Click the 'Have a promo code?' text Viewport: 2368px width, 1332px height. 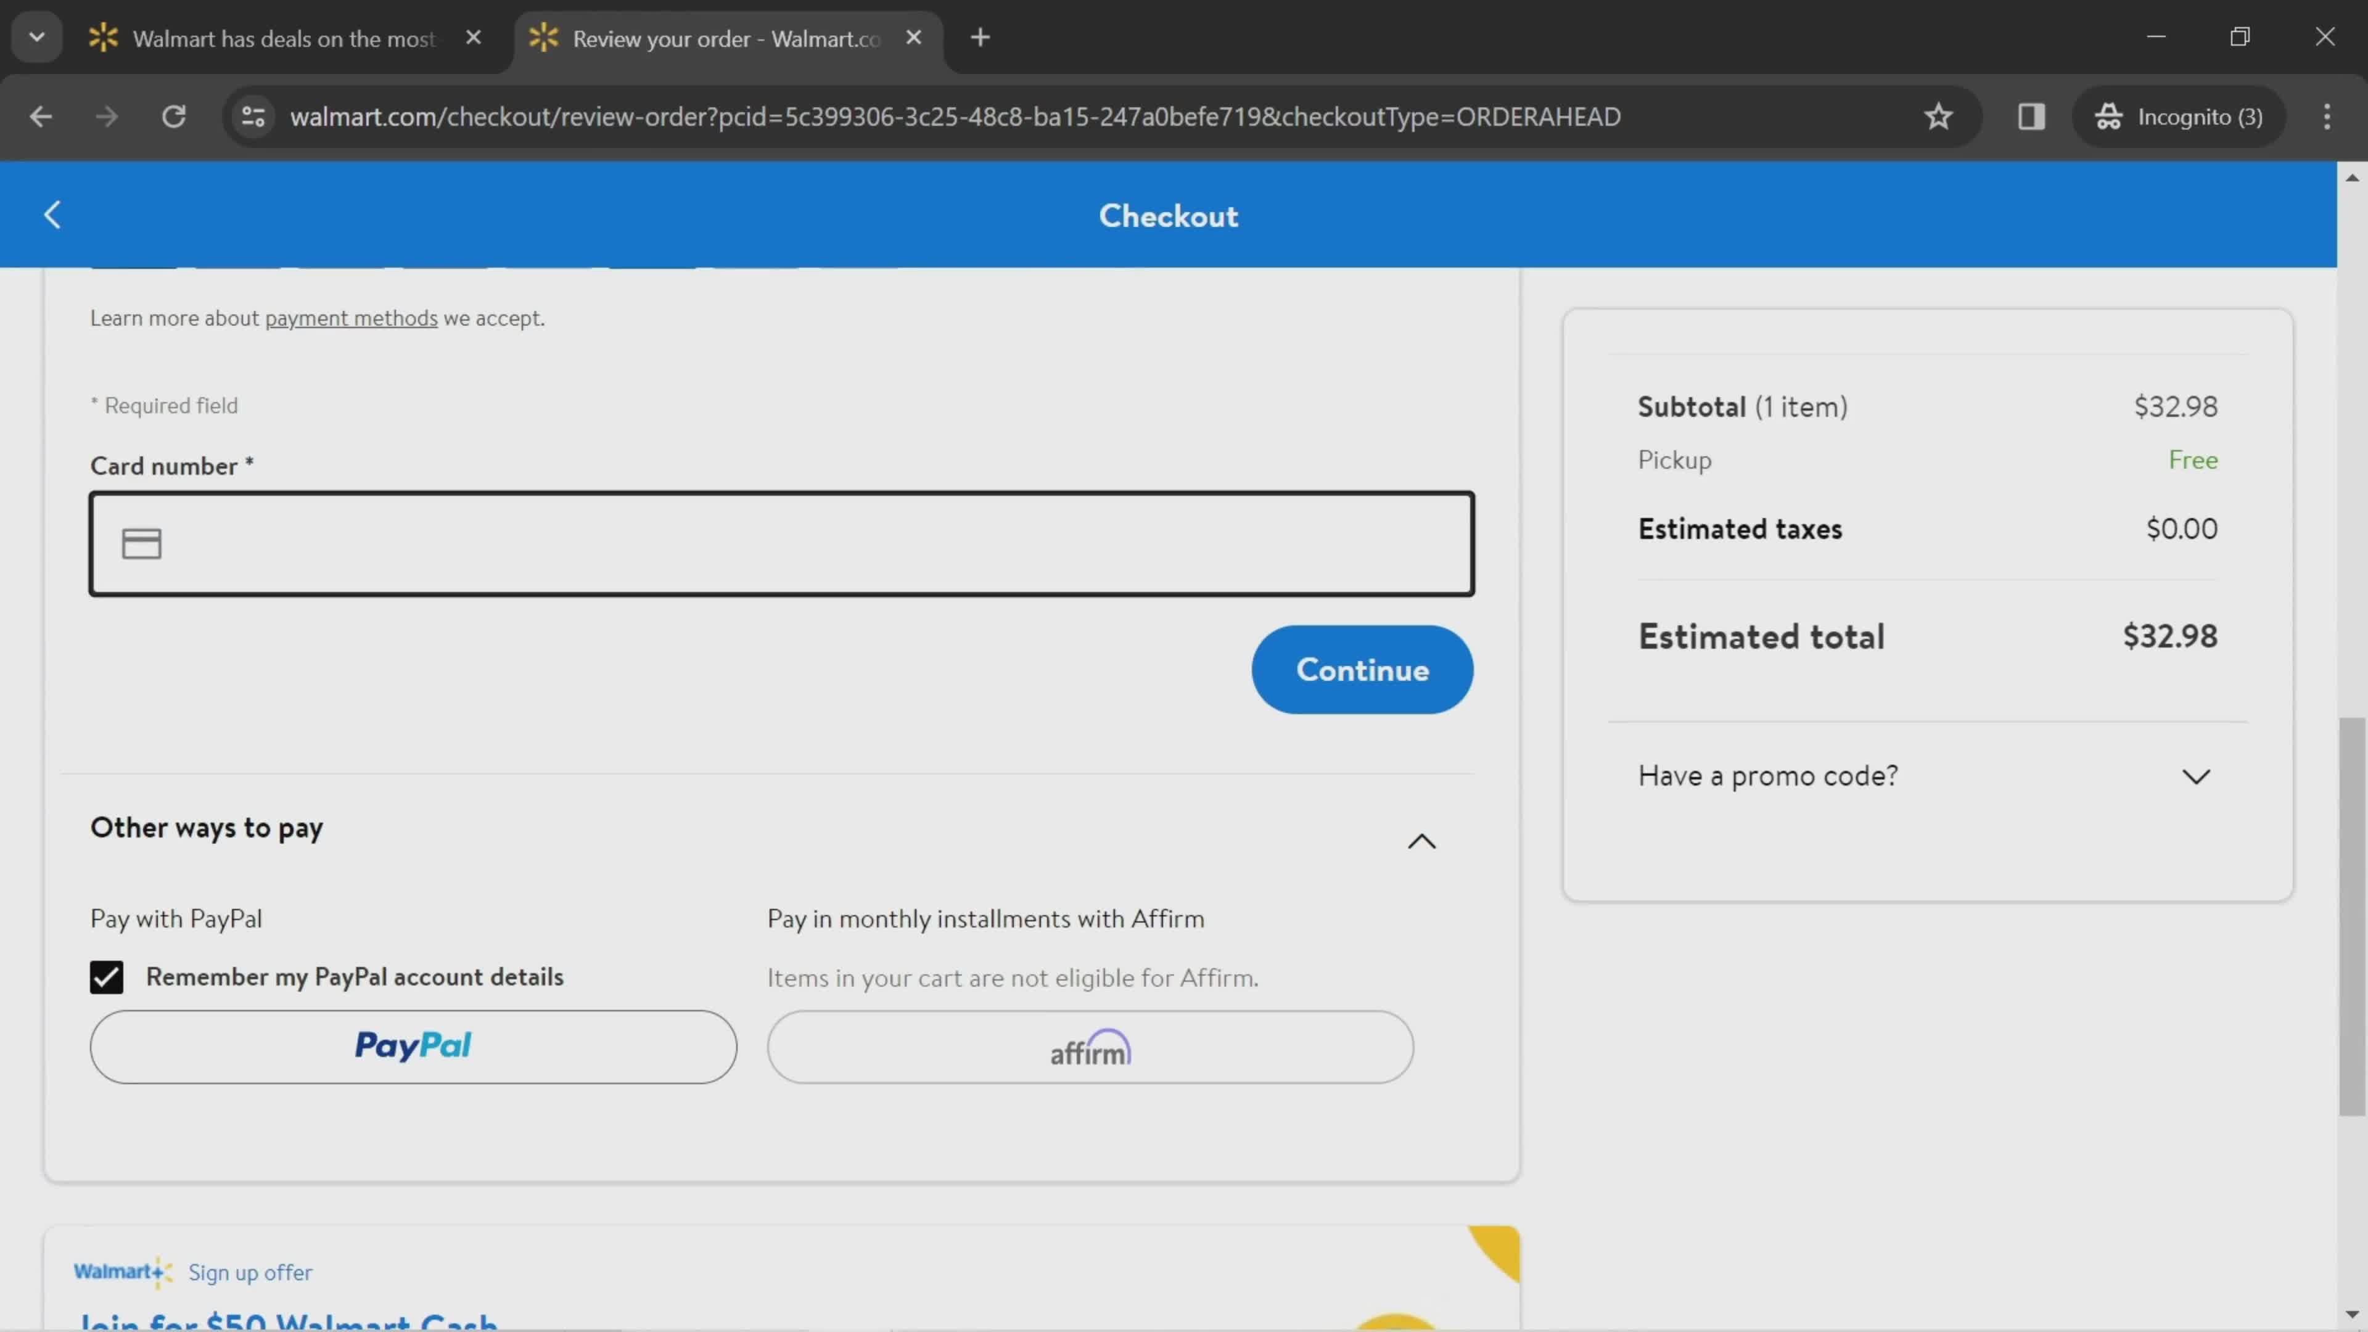(1767, 777)
